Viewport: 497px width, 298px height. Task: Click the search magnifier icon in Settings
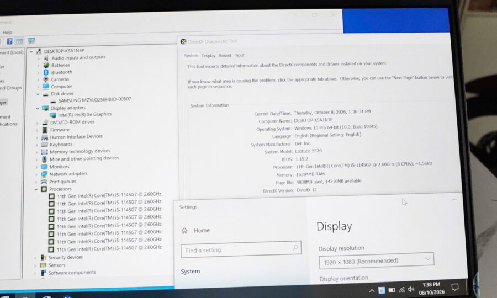tap(295, 248)
